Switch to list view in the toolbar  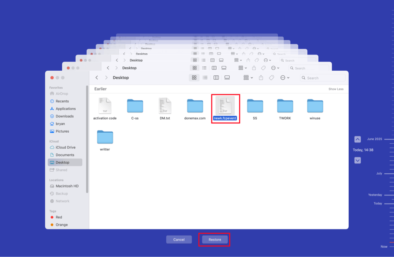tap(205, 78)
